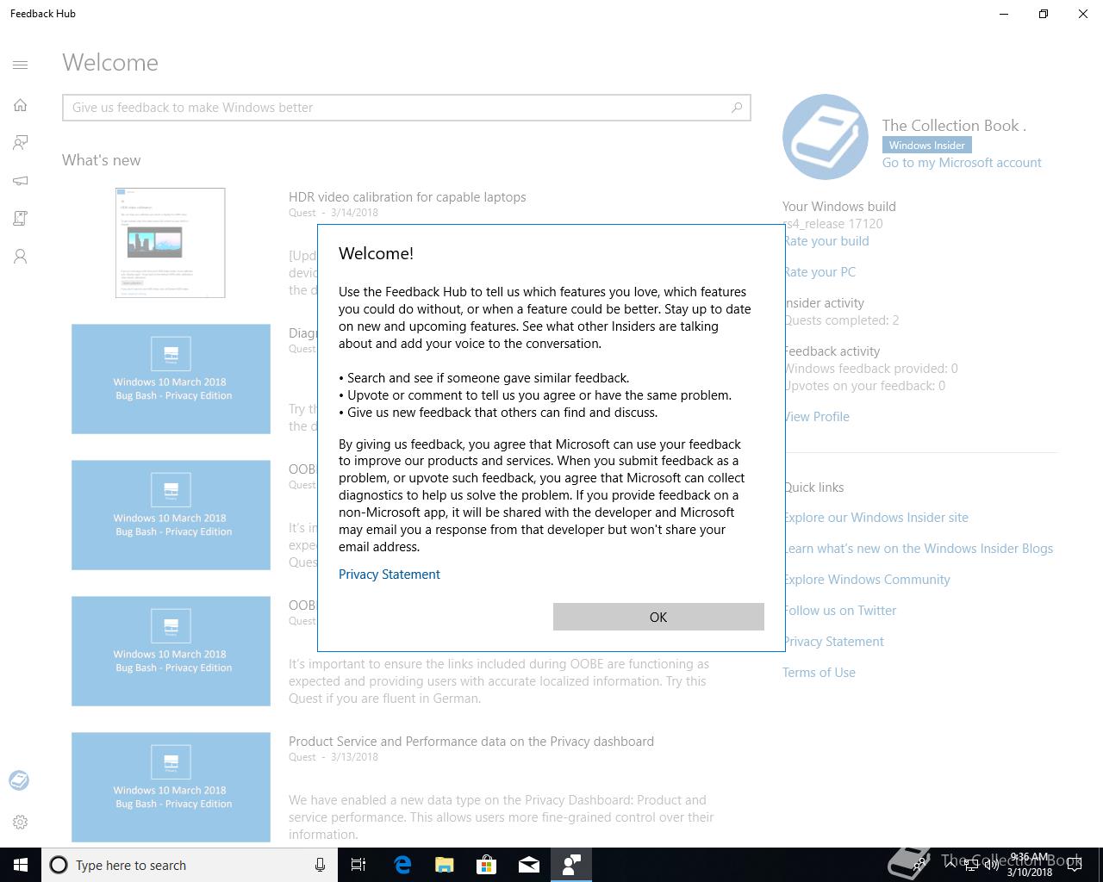Click the search magnifier icon
The image size is (1103, 882).
pyautogui.click(x=737, y=108)
